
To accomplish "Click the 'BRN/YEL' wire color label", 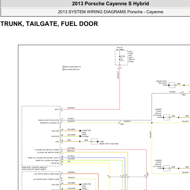I will pos(71,151).
